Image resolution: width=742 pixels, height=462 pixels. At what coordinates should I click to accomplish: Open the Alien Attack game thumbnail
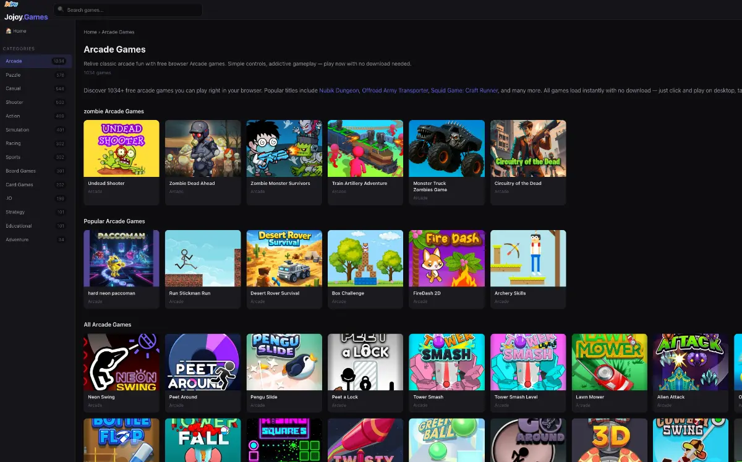691,361
